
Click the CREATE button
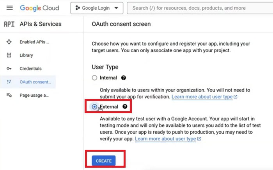104,161
